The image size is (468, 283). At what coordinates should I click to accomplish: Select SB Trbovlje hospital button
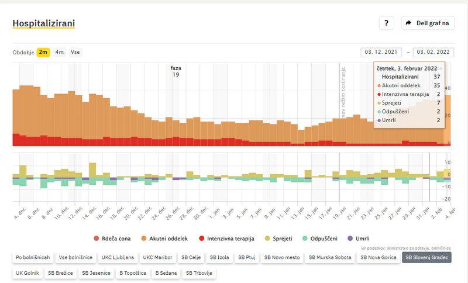(199, 272)
